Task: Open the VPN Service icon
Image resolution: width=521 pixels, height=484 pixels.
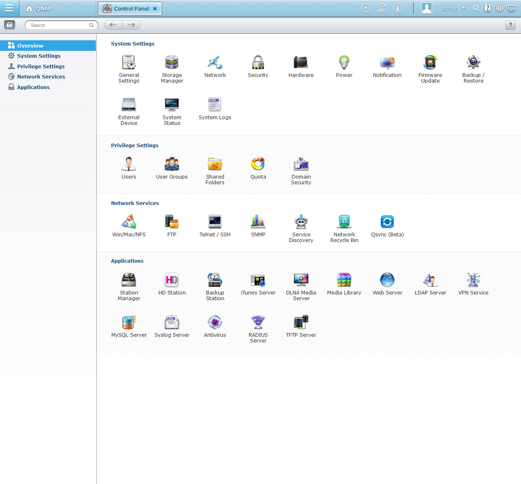Action: [473, 280]
